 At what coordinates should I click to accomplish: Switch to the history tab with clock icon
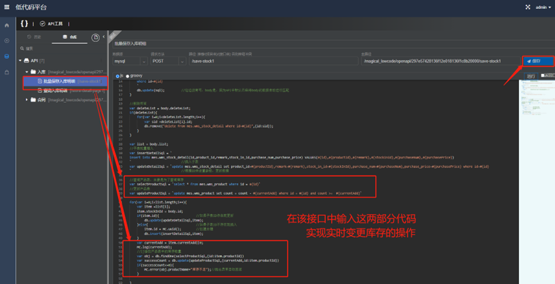(x=35, y=37)
